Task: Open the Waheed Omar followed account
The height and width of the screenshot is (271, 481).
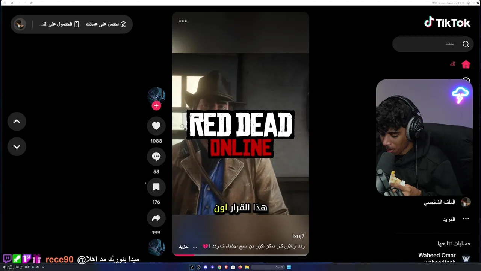Action: (444, 258)
